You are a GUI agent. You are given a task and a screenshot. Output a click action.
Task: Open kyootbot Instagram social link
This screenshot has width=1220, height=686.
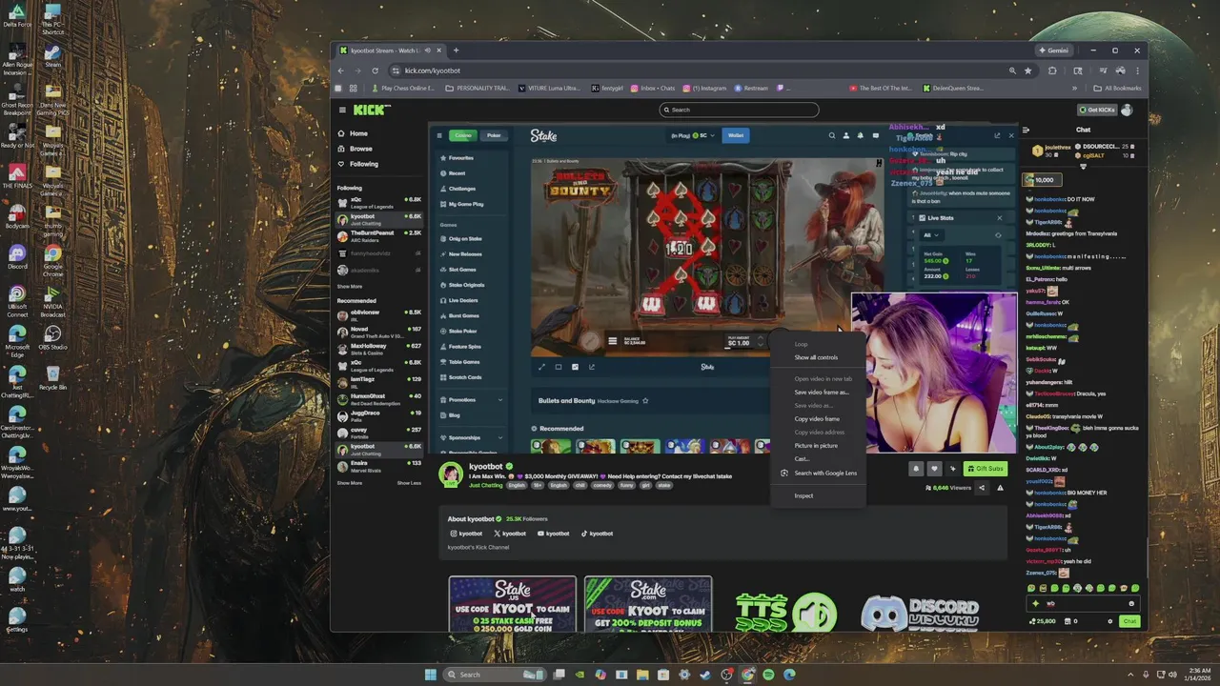coord(467,534)
